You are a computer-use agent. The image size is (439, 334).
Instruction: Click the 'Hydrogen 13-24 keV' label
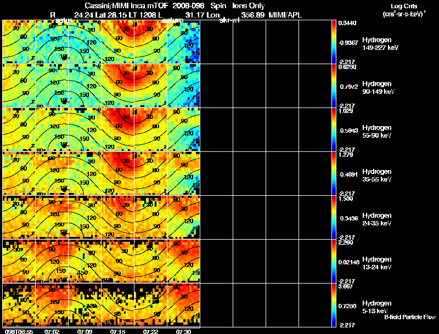click(377, 263)
